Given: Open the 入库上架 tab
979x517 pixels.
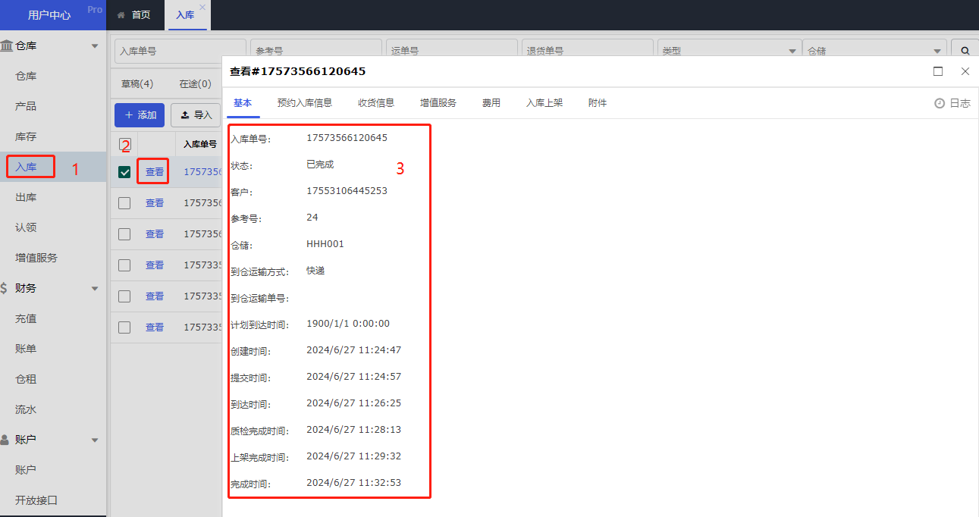Looking at the screenshot, I should coord(544,103).
